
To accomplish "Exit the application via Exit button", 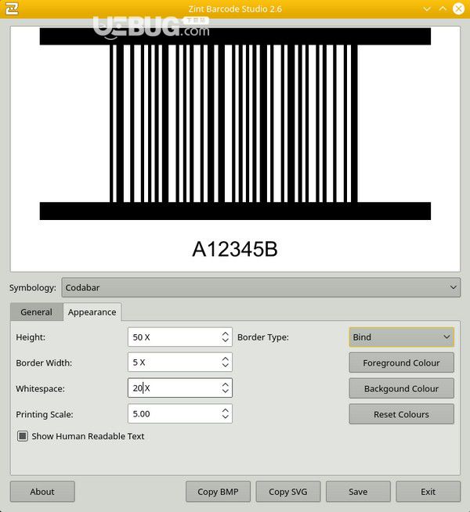I will (428, 492).
